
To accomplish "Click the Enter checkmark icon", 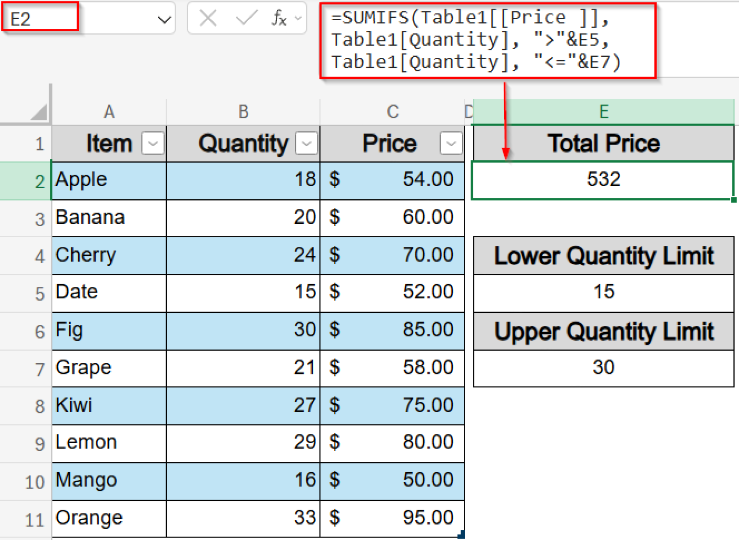I will tap(246, 18).
